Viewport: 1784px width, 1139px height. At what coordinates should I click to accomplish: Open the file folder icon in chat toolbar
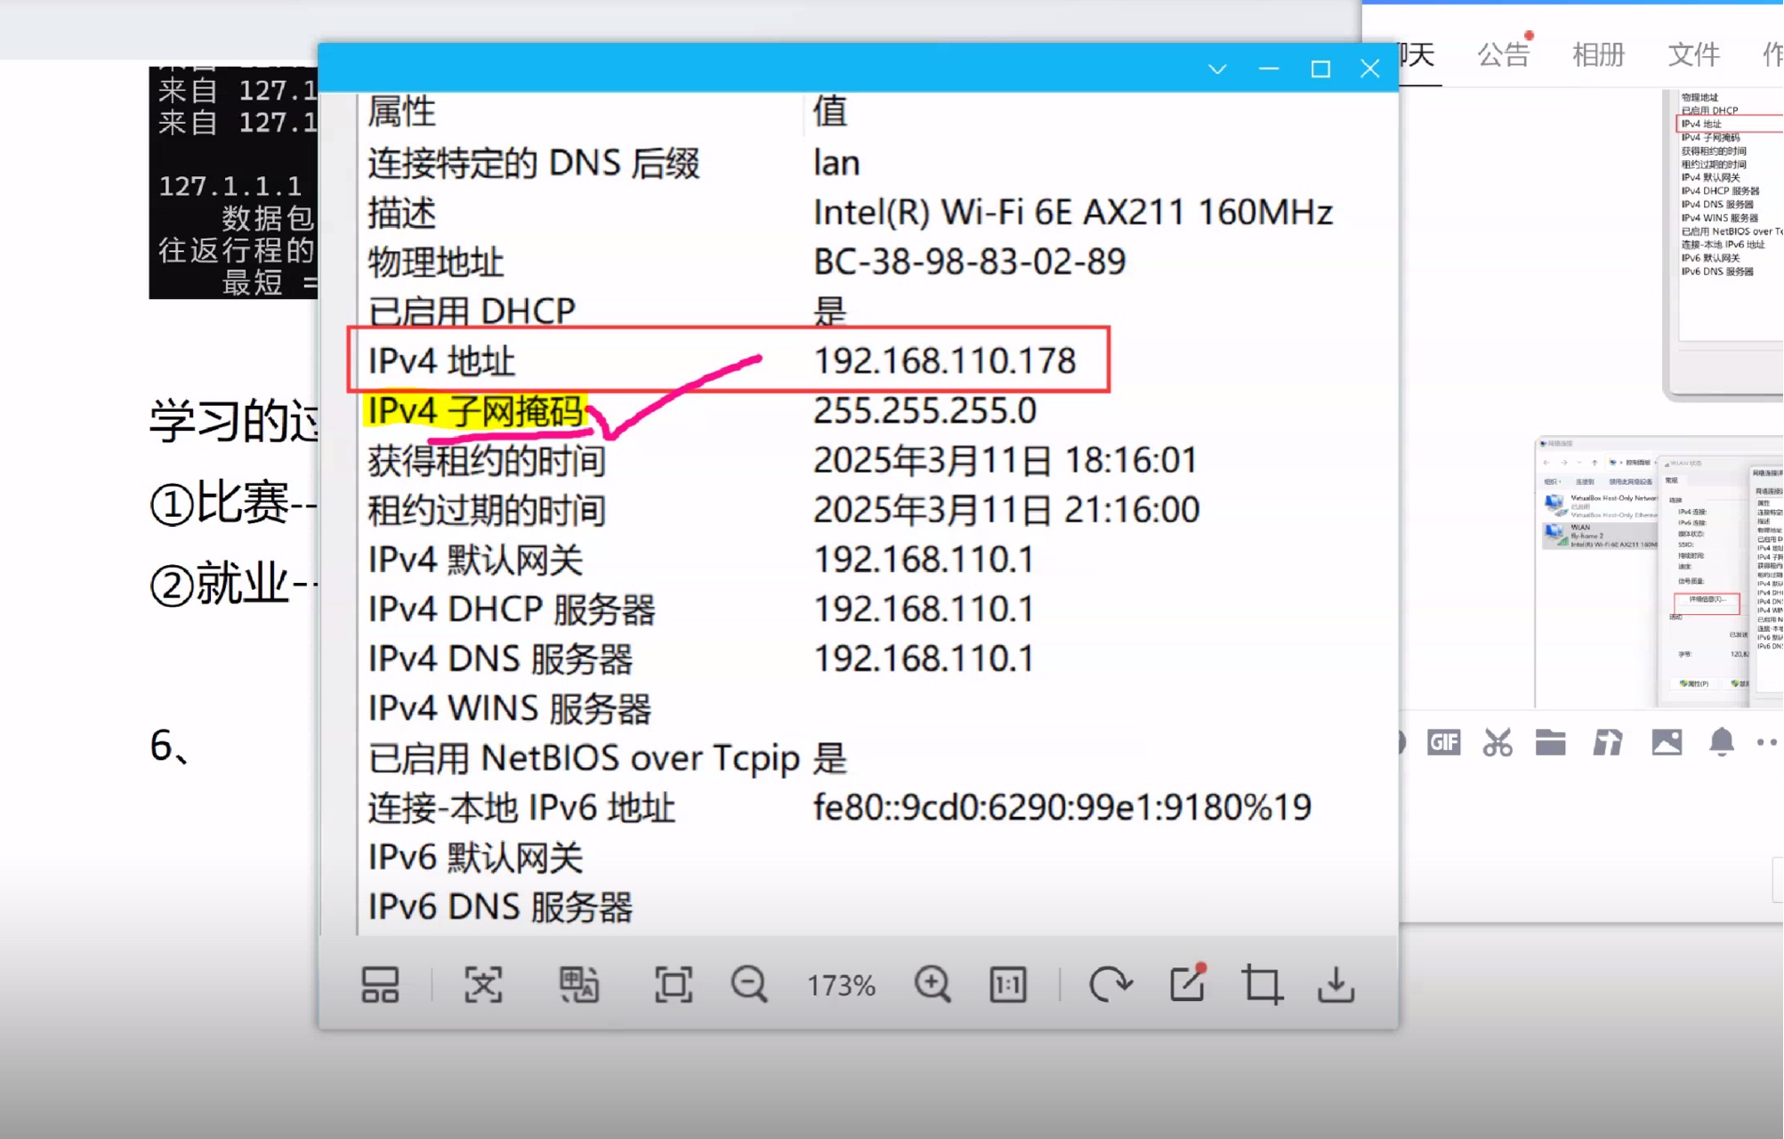pos(1550,742)
